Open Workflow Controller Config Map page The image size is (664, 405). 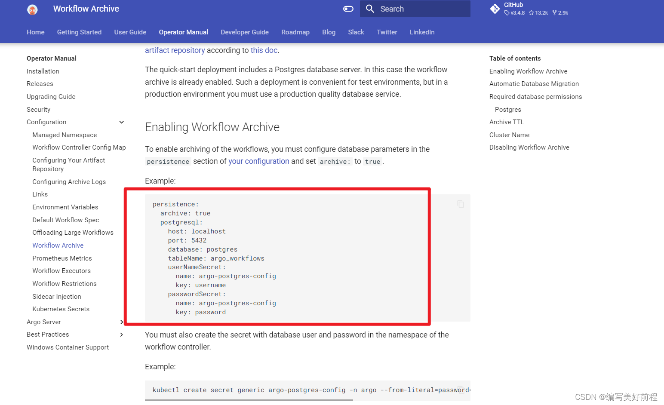coord(79,147)
